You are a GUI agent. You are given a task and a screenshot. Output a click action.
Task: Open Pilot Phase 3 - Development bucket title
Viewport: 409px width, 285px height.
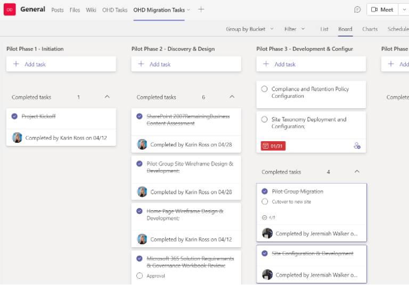[x=305, y=49]
